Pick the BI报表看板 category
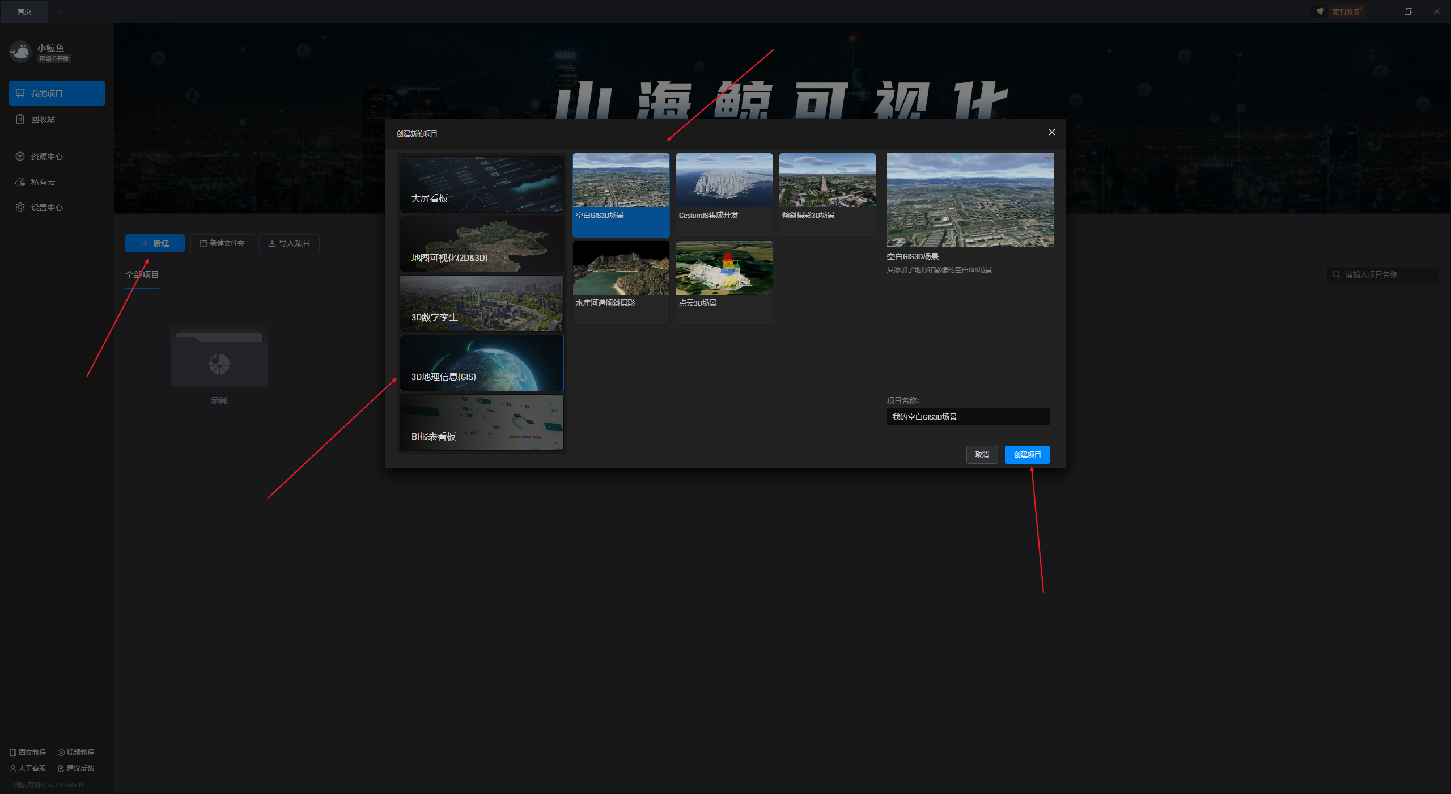 pyautogui.click(x=481, y=423)
